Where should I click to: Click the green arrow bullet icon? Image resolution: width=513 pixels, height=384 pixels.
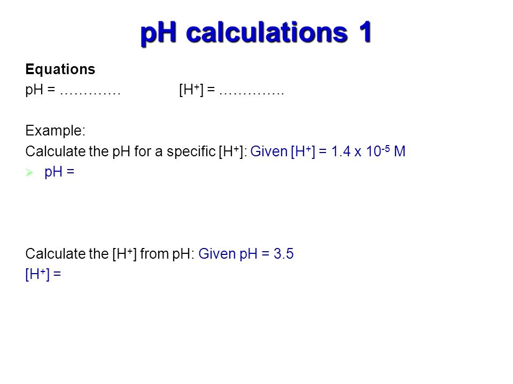pyautogui.click(x=29, y=172)
